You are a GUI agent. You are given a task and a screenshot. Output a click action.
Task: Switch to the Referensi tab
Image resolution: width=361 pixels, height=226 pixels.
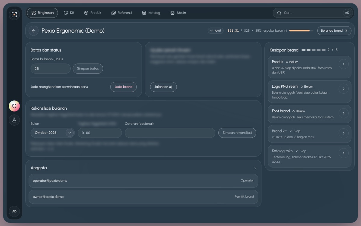122,13
